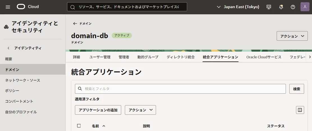Click the アイデンティティ sidebar back link

(x=28, y=48)
